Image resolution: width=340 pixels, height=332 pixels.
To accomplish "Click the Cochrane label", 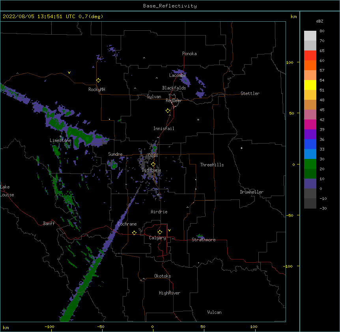I will point(127,224).
